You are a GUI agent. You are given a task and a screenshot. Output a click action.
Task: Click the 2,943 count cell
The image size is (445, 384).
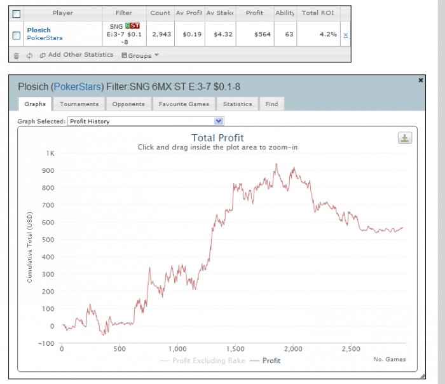coord(161,34)
